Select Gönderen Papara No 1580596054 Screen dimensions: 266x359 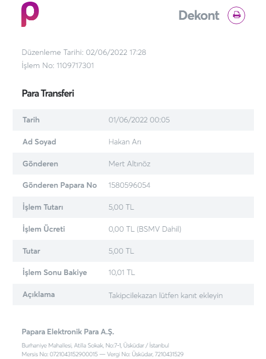129,185
